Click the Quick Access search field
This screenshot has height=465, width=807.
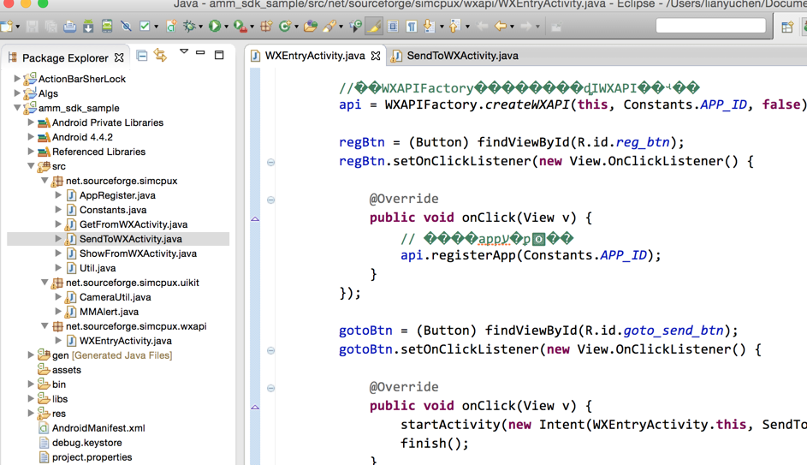tap(710, 27)
